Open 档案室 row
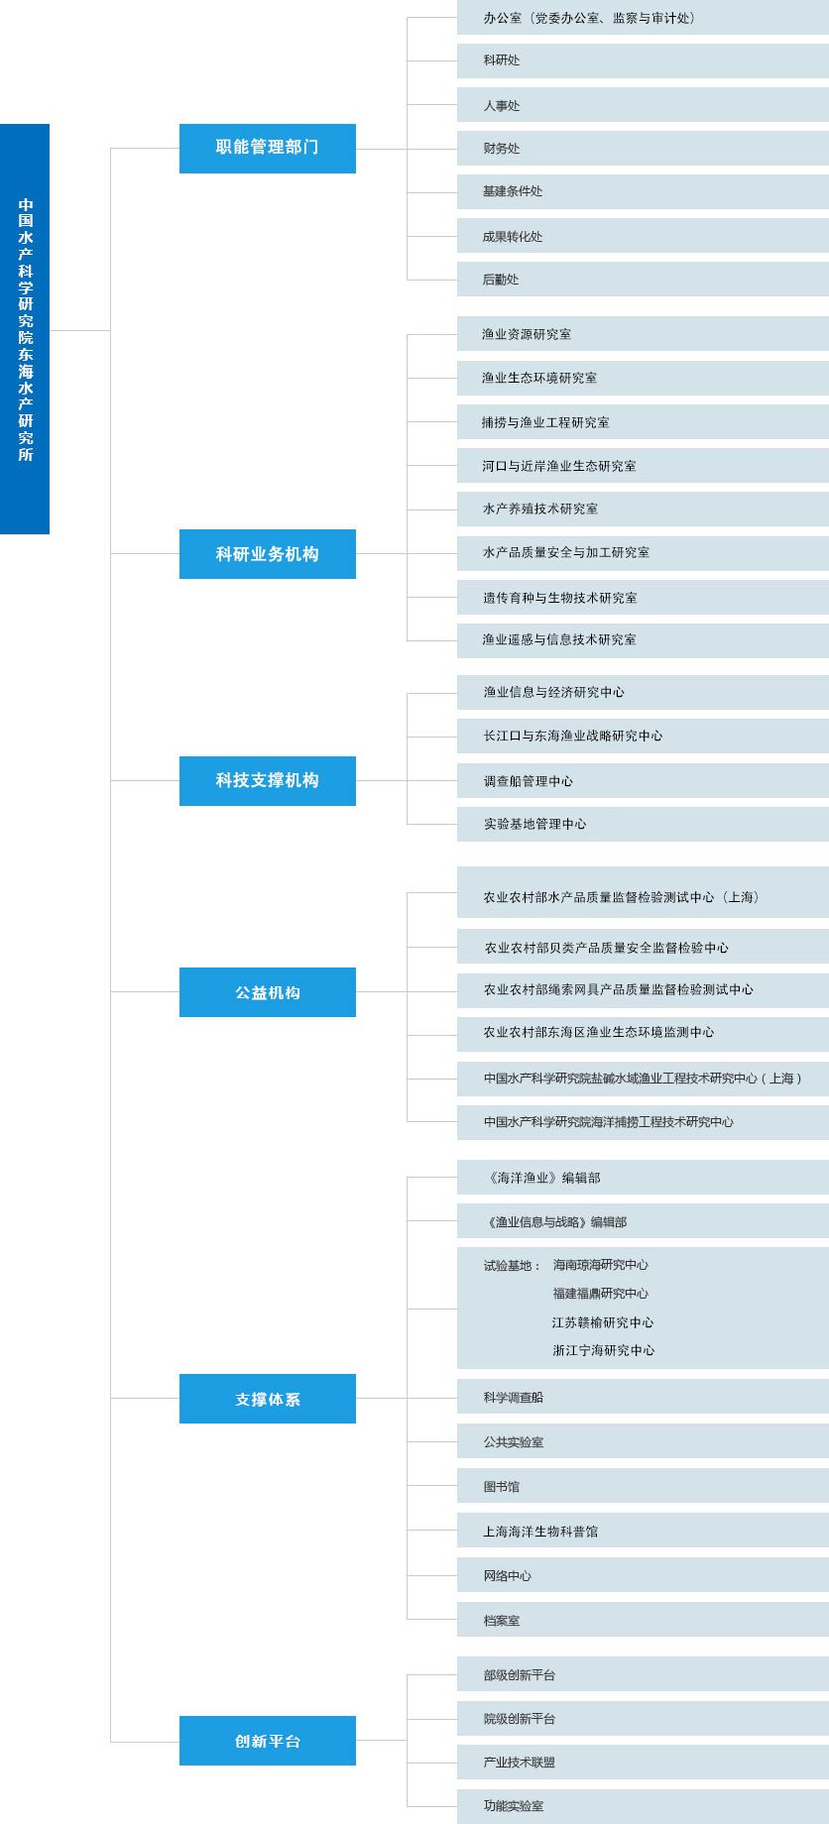Viewport: 829px width, 1824px height. [x=643, y=1620]
